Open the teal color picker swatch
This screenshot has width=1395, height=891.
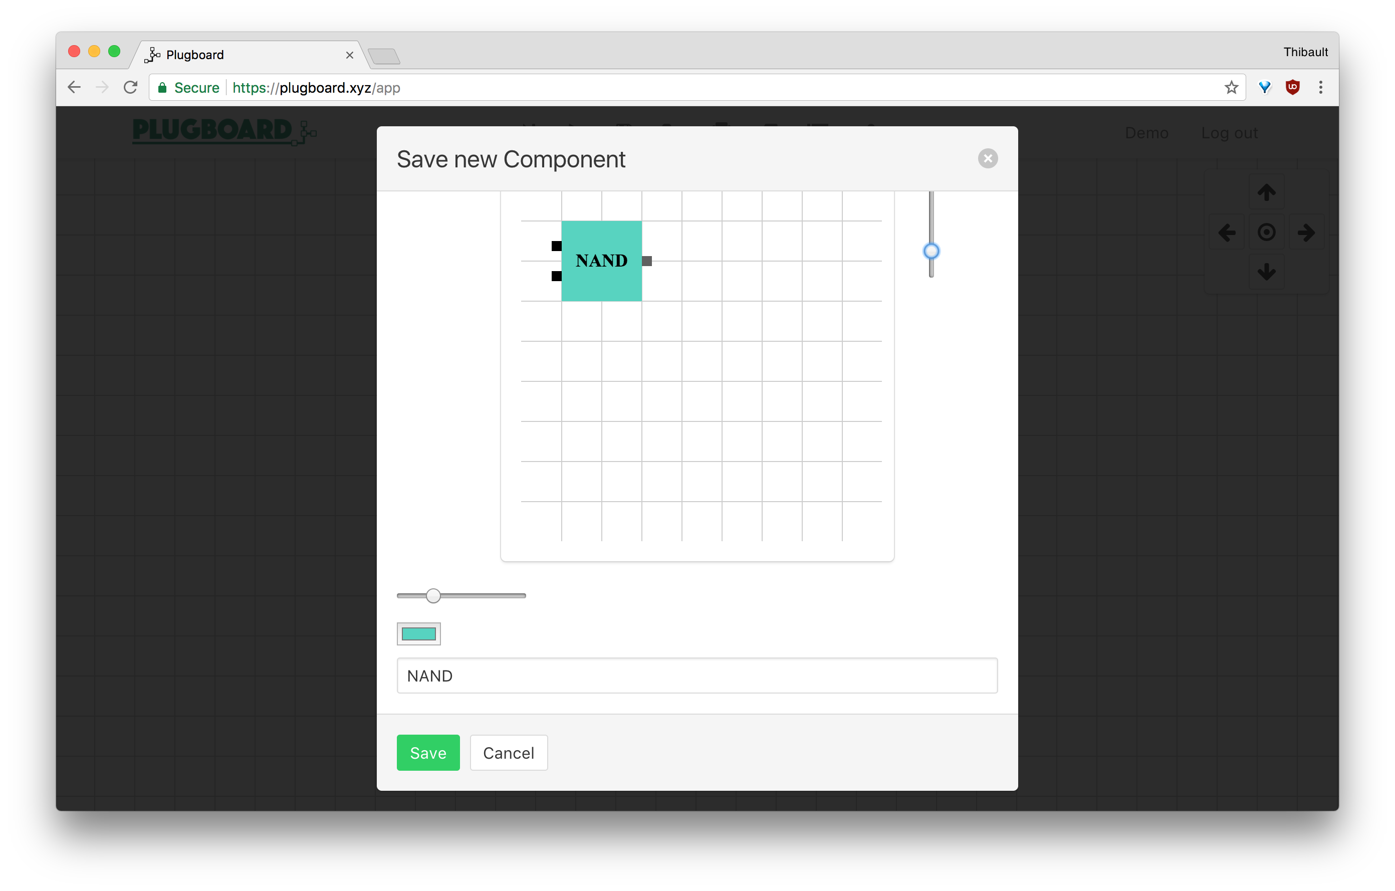418,634
